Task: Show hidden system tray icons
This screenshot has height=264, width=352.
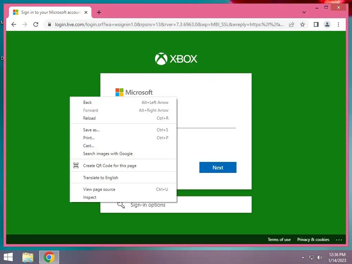Action: (x=303, y=257)
